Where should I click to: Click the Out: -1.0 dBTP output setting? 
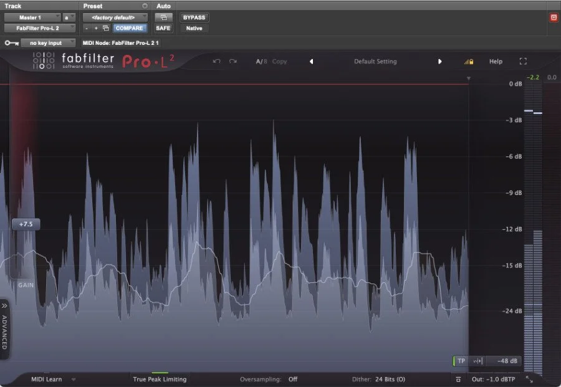pyautogui.click(x=494, y=379)
